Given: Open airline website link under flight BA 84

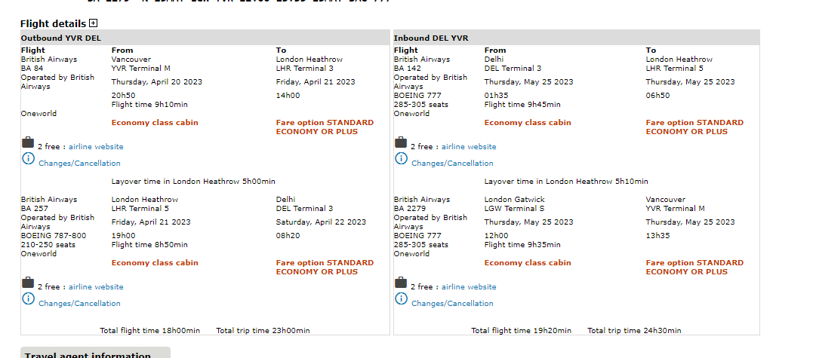Looking at the screenshot, I should 96,147.
